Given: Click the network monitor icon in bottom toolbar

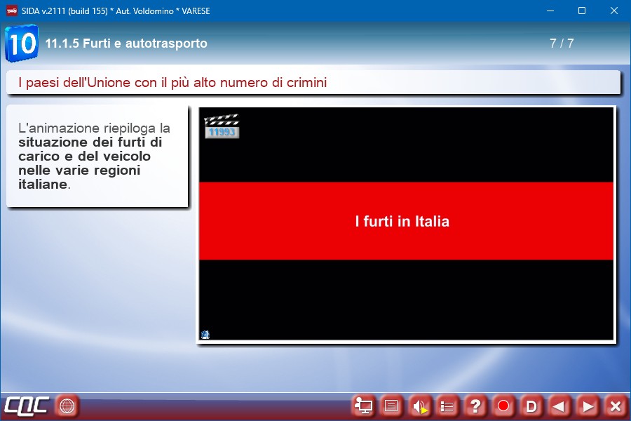Looking at the screenshot, I should (363, 406).
